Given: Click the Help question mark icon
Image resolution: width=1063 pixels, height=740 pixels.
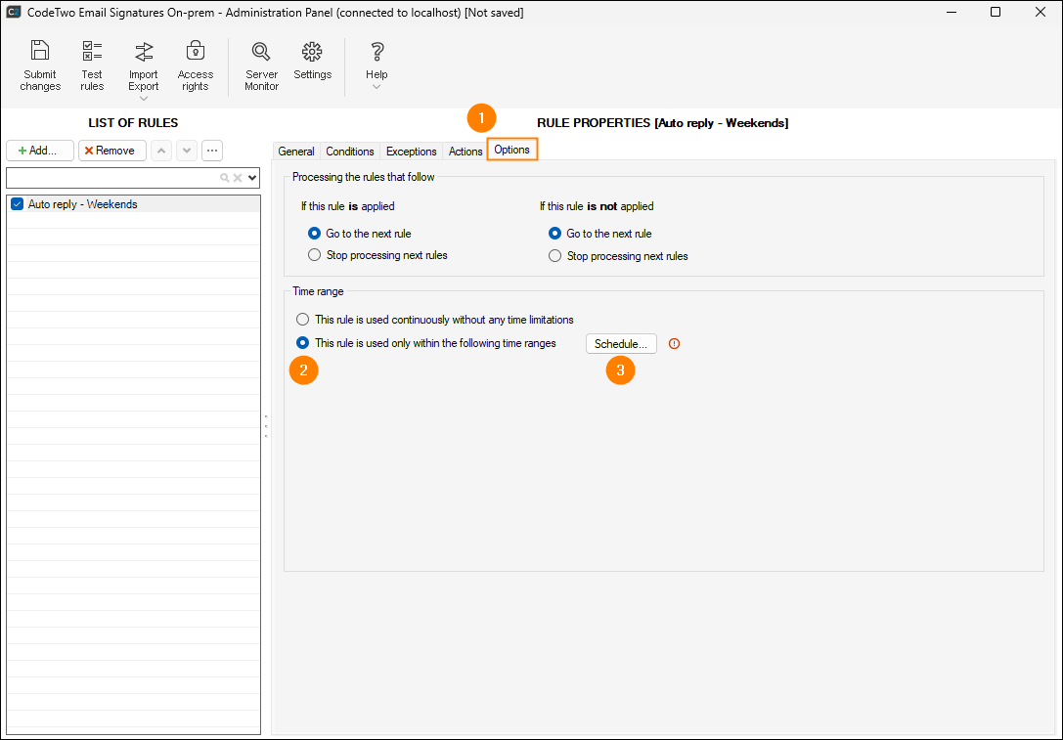Looking at the screenshot, I should point(376,51).
